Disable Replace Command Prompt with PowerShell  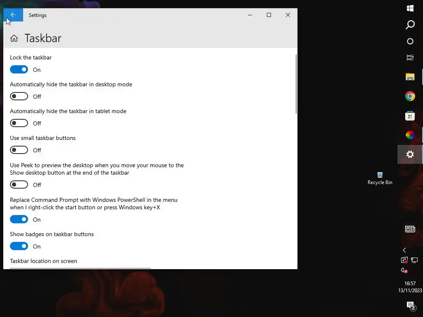[x=19, y=220]
